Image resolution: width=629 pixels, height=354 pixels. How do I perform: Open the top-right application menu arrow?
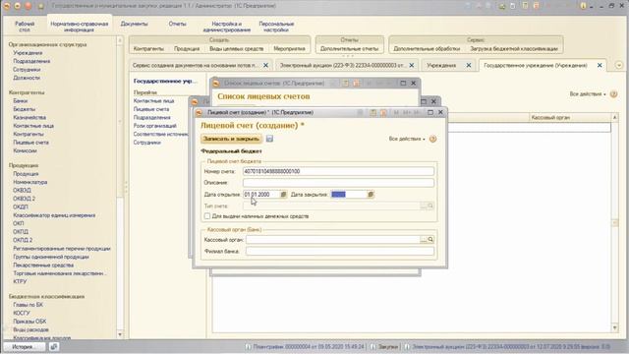(x=592, y=6)
